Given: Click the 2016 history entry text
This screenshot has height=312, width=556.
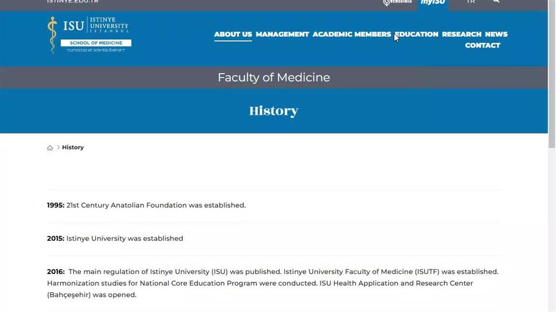Looking at the screenshot, I should [x=273, y=283].
